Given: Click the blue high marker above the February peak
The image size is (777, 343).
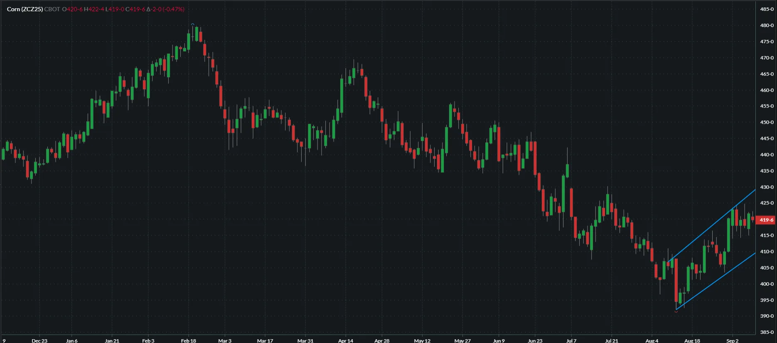Looking at the screenshot, I should coord(192,24).
